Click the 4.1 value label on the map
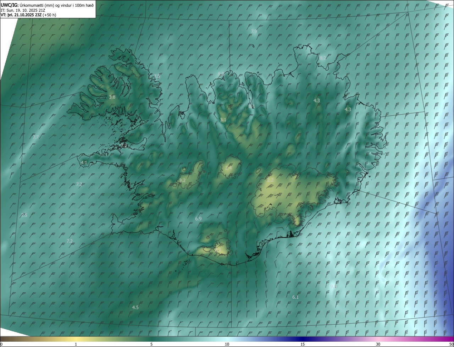The width and height of the screenshot is (454, 347). [84, 163]
